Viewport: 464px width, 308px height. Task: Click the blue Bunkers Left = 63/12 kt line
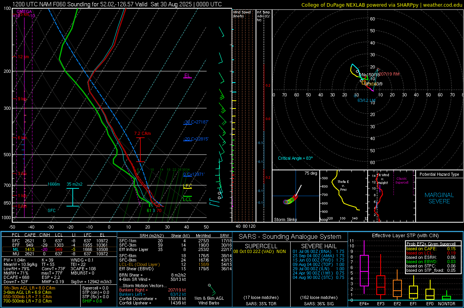pyautogui.click(x=153, y=294)
